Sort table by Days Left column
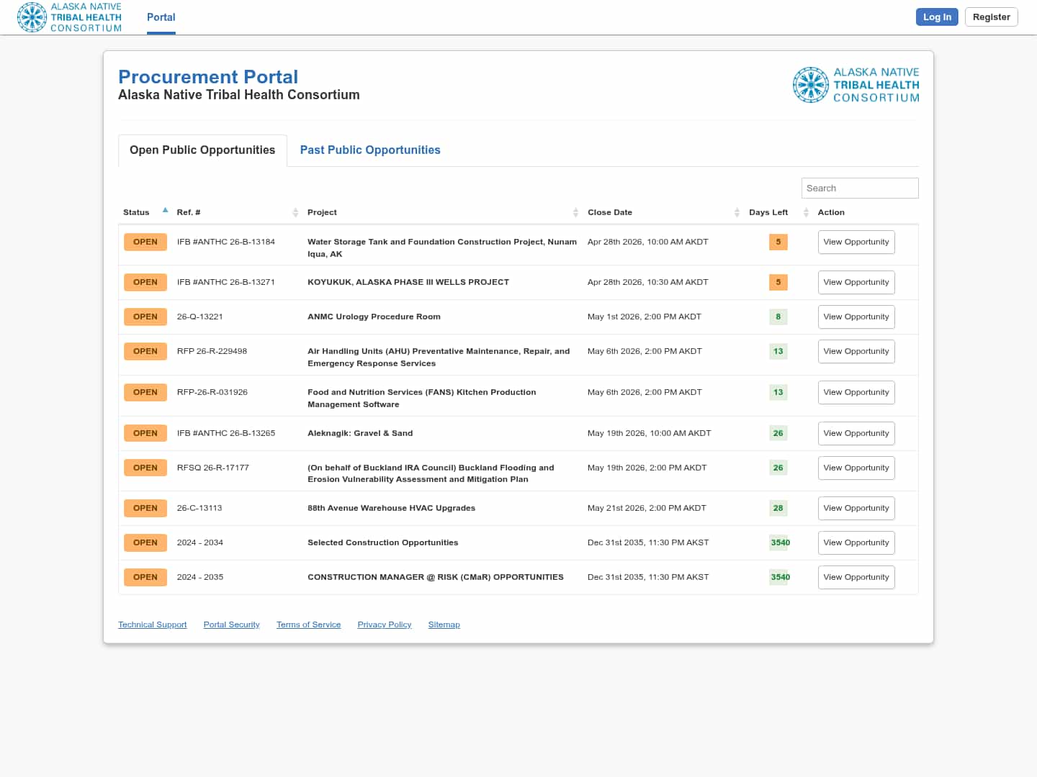 point(778,212)
